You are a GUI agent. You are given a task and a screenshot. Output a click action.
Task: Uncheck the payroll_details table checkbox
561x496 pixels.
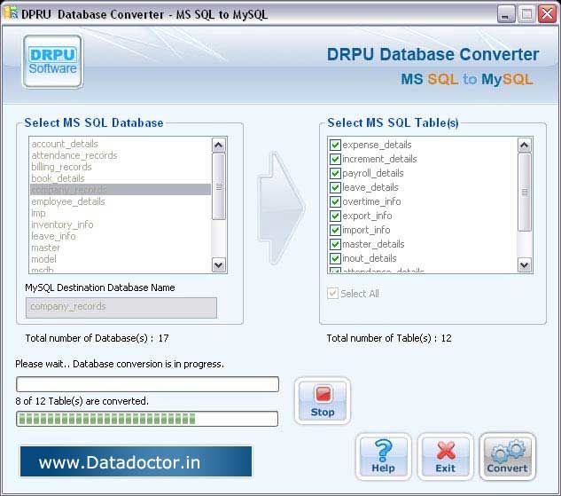point(335,173)
